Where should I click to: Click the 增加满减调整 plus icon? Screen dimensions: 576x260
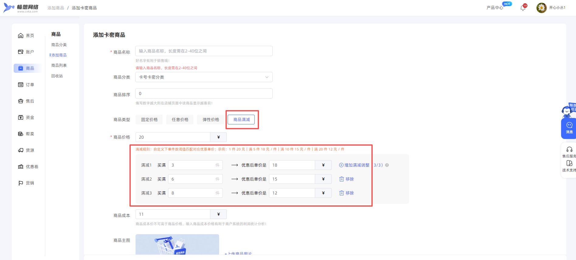[x=341, y=165]
